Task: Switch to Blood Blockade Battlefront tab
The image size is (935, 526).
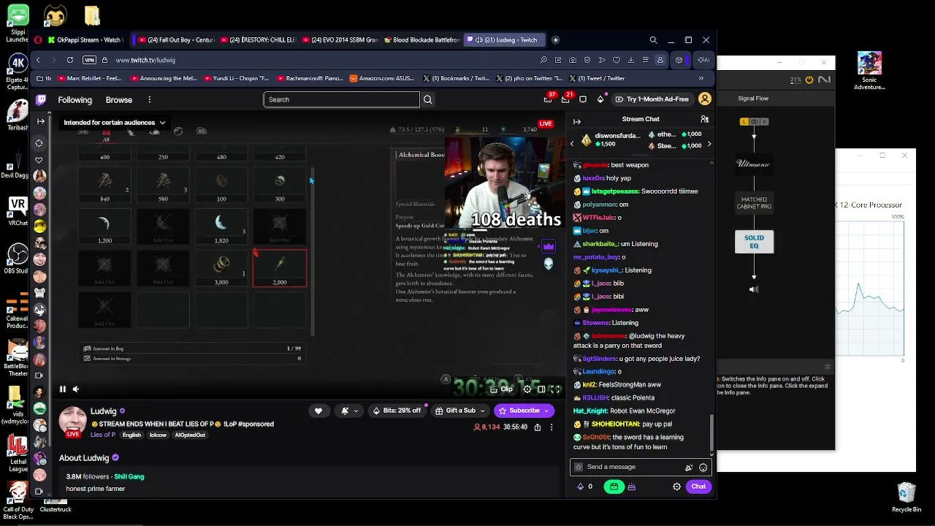Action: point(421,40)
